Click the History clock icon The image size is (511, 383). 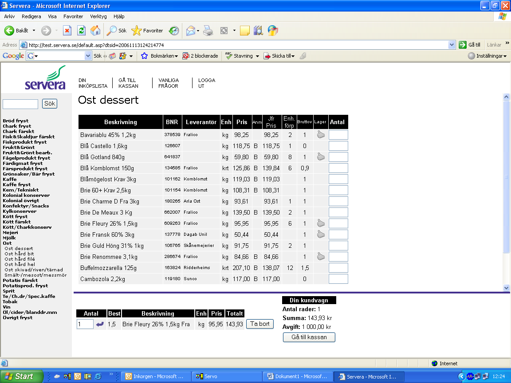174,31
